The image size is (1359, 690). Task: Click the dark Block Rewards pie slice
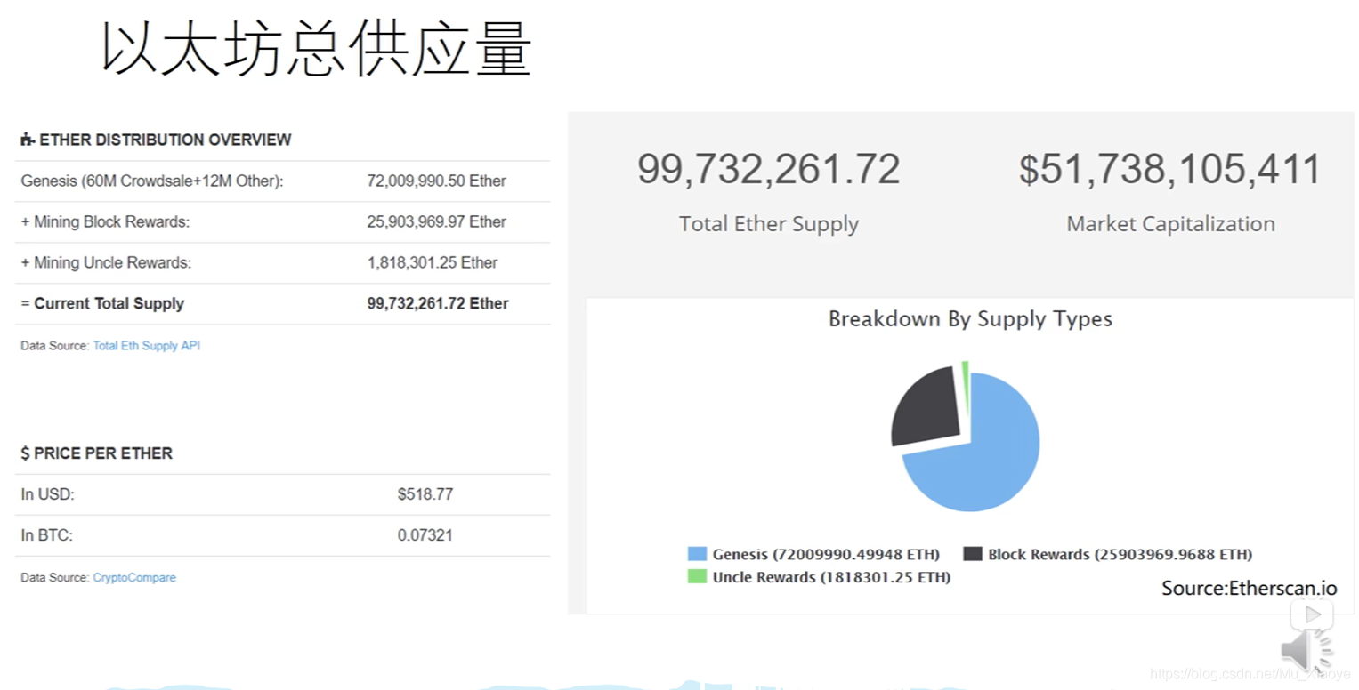pyautogui.click(x=926, y=405)
